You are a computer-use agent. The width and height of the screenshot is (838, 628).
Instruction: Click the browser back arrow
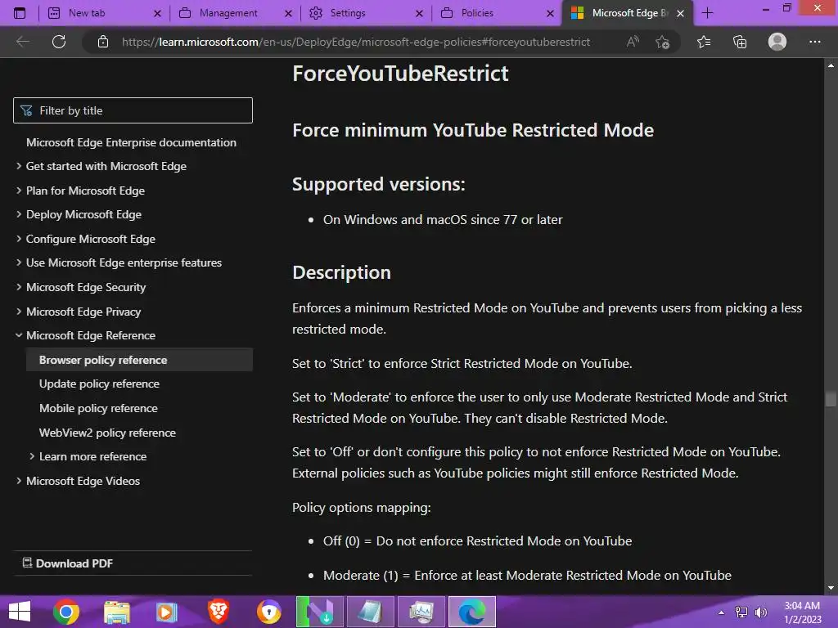click(23, 42)
